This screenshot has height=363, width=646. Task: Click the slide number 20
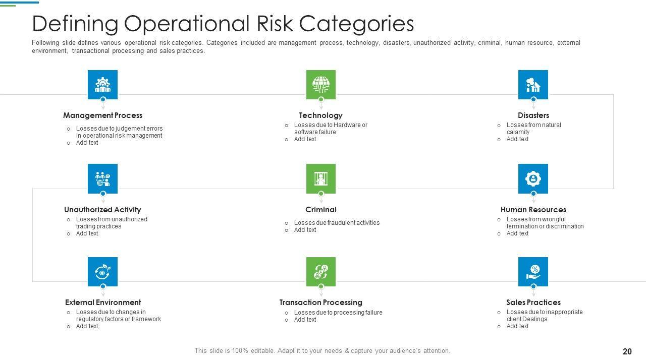click(x=627, y=351)
